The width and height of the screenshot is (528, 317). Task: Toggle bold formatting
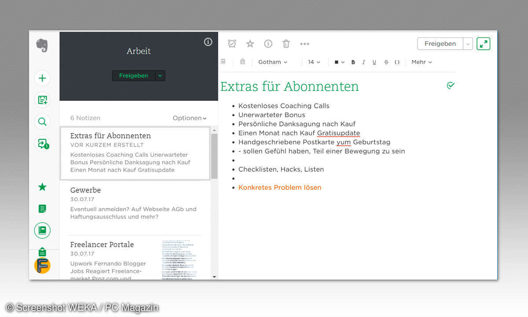[353, 63]
